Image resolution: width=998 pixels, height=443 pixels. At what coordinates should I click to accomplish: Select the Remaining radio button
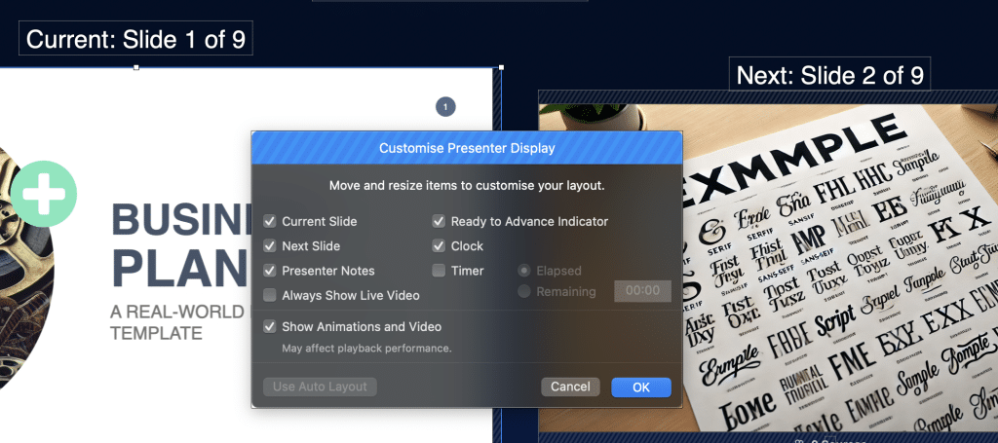click(524, 292)
